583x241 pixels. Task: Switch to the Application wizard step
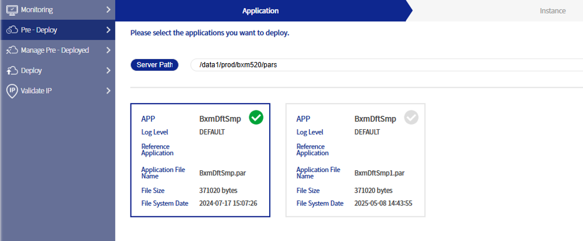[x=260, y=11]
